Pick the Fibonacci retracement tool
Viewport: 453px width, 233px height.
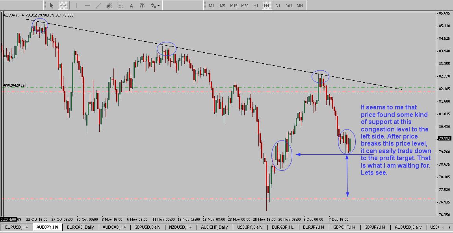pyautogui.click(x=120, y=6)
